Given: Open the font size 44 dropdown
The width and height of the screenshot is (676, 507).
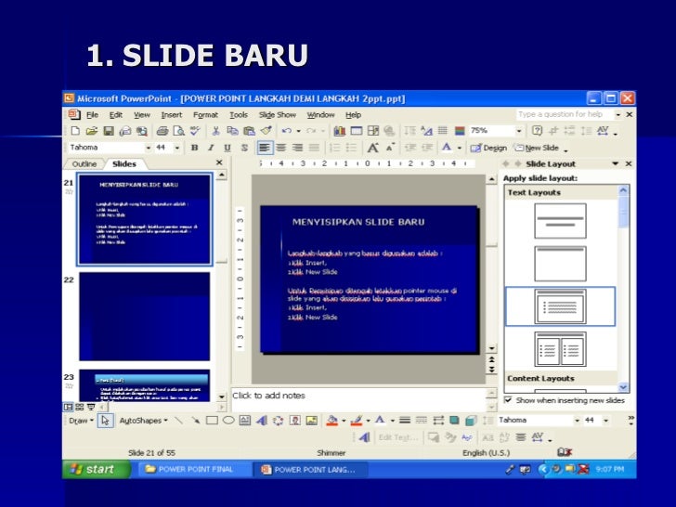Looking at the screenshot, I should click(177, 148).
